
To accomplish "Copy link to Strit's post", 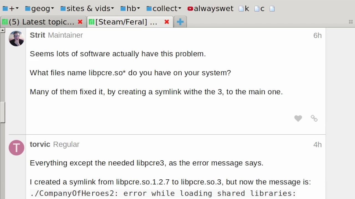I will pos(314,118).
